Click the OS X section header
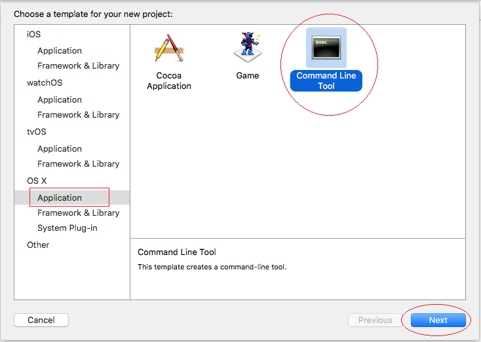 click(x=37, y=180)
